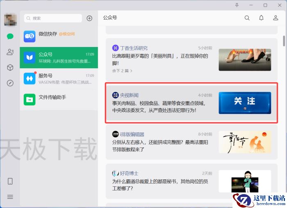This screenshot has height=208, width=287.
Task: Open the Favorites cube icon
Action: click(x=10, y=67)
